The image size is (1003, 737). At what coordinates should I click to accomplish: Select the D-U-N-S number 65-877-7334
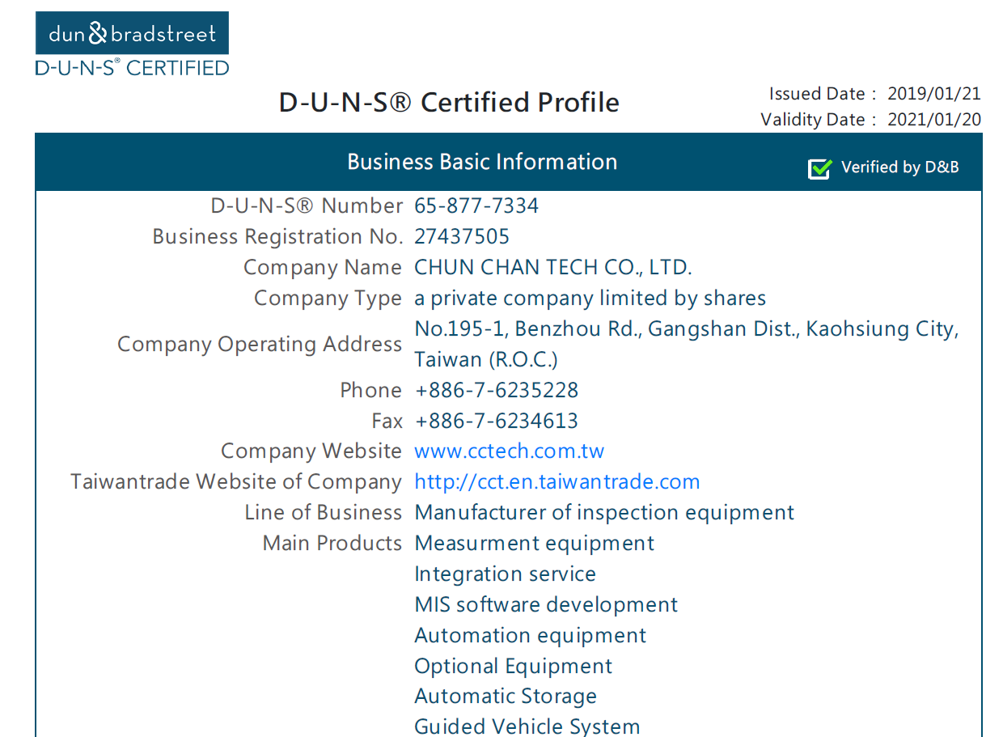pos(476,205)
